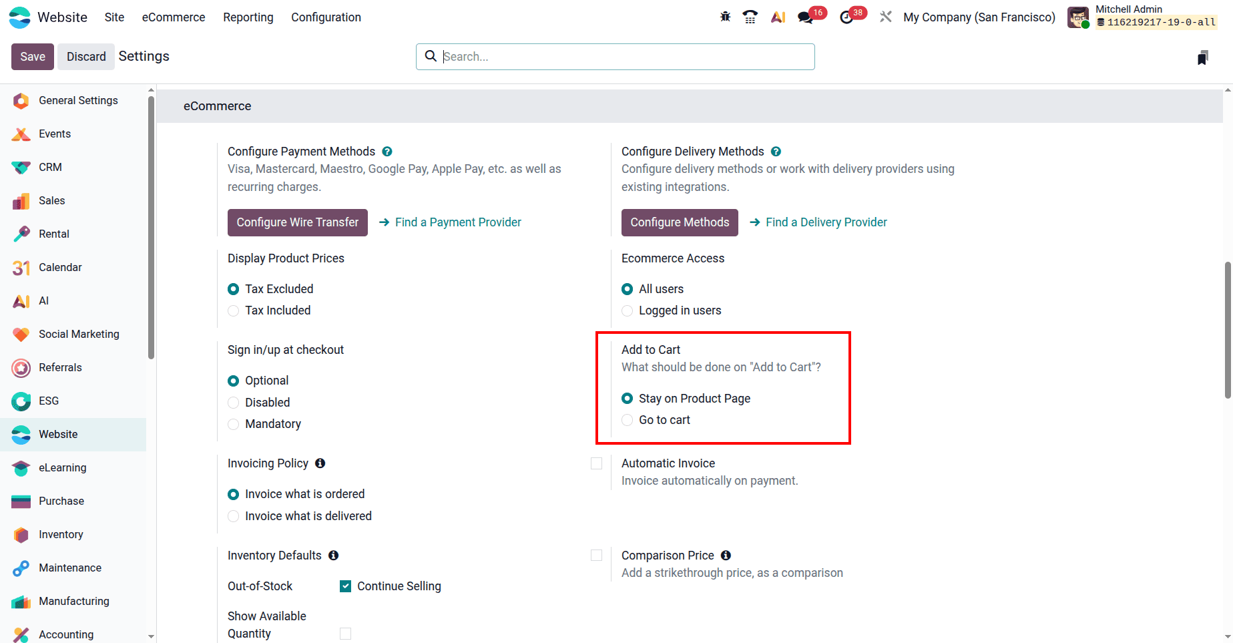Click the main page scrollbar thumb
The image size is (1233, 643).
[x=1228, y=330]
